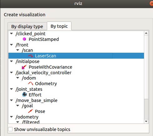Click the /filtered topic label
The width and height of the screenshot is (153, 136).
pyautogui.click(x=31, y=122)
